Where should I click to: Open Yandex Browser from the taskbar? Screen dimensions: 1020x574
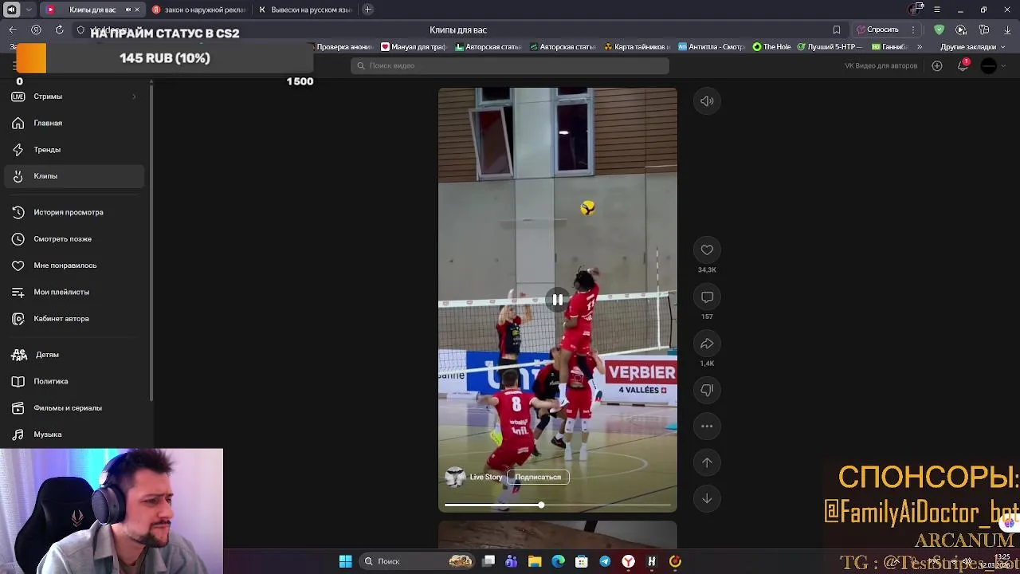pos(628,561)
